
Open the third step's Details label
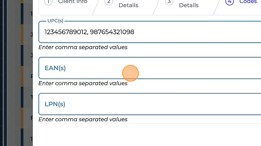click(189, 5)
